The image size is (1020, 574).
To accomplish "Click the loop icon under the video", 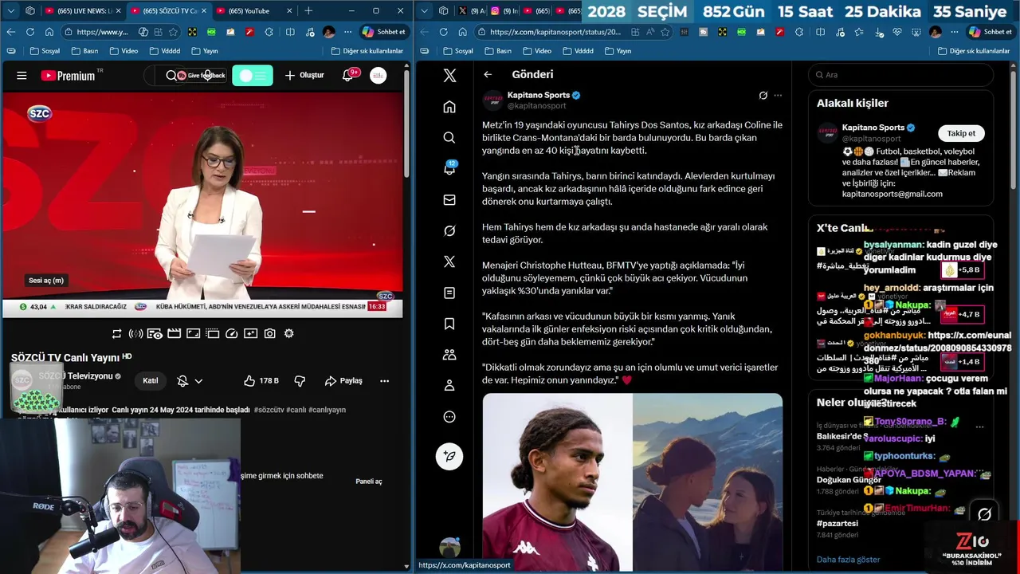I will pos(116,333).
